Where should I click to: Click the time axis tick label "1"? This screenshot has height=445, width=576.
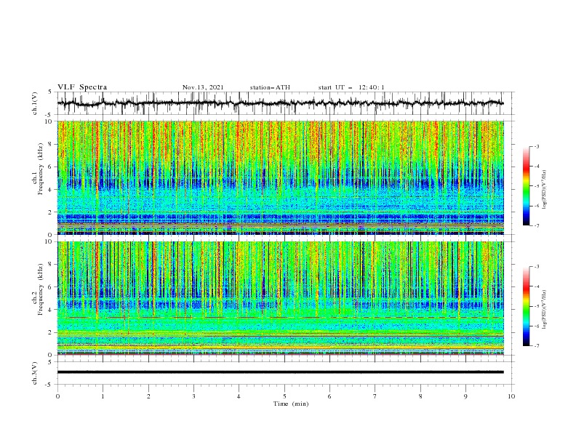pos(103,396)
